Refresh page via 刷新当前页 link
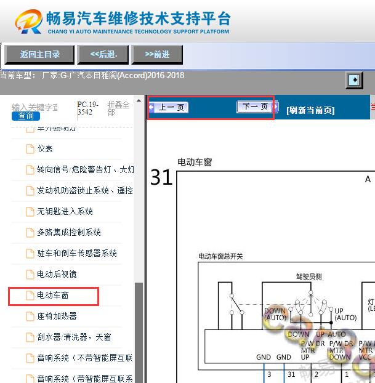 point(310,110)
